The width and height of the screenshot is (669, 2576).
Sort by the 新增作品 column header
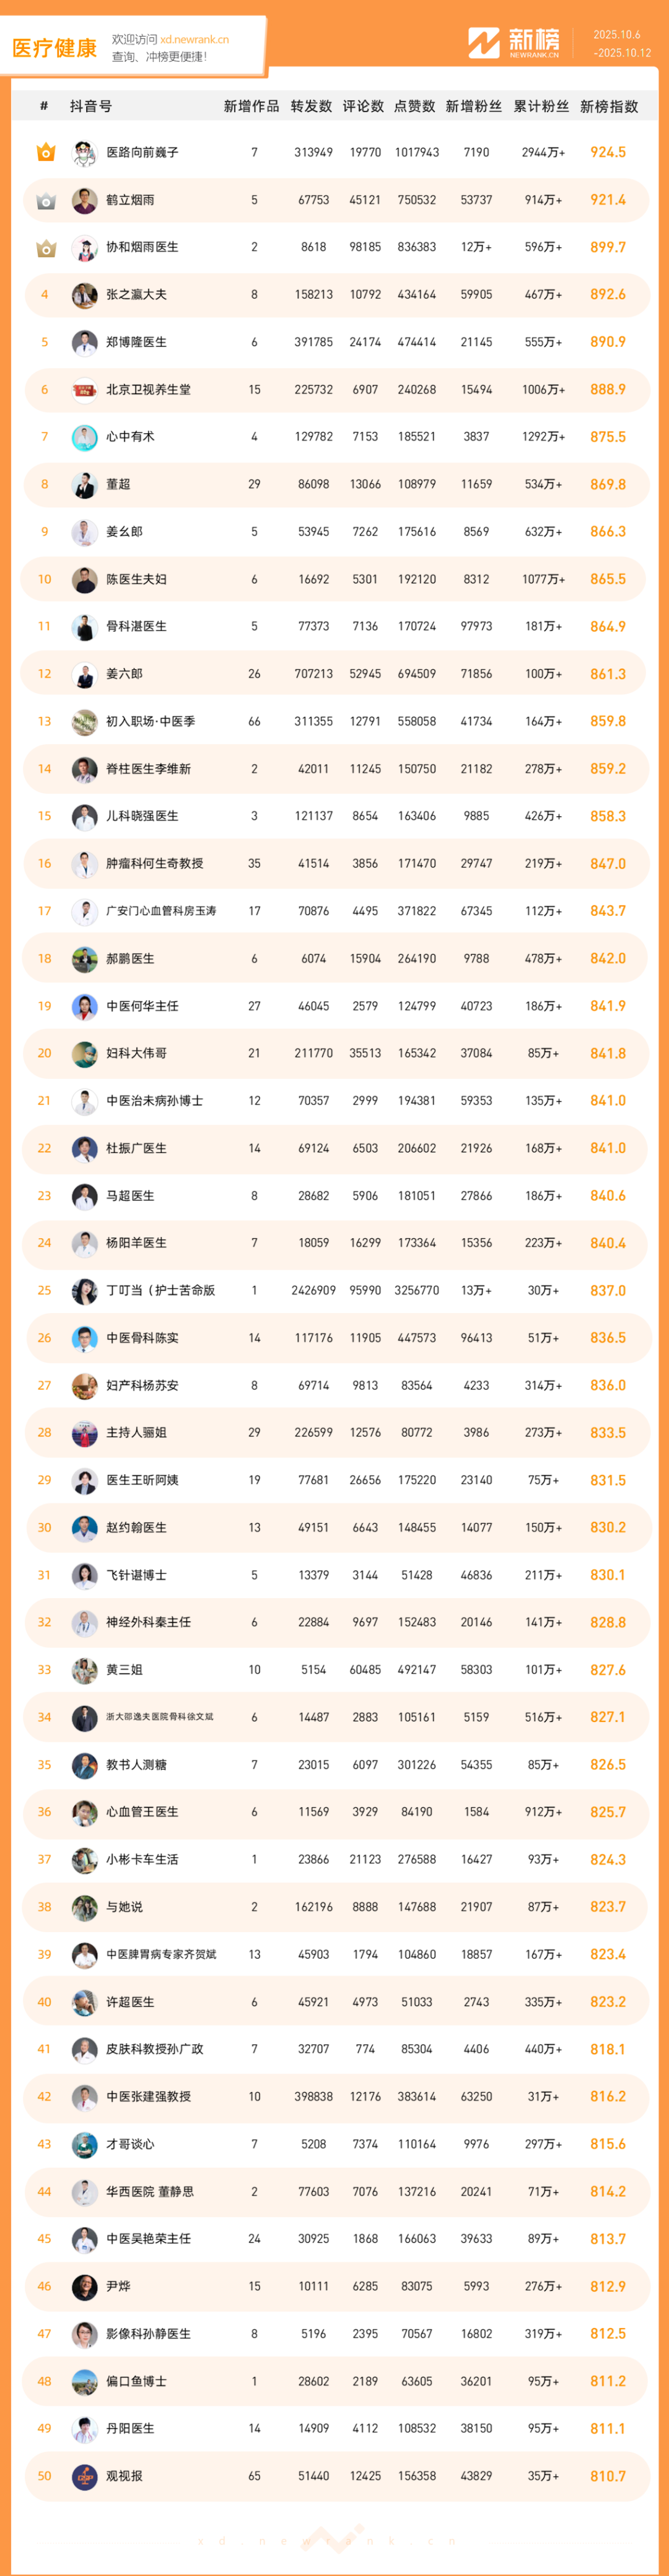pyautogui.click(x=251, y=106)
